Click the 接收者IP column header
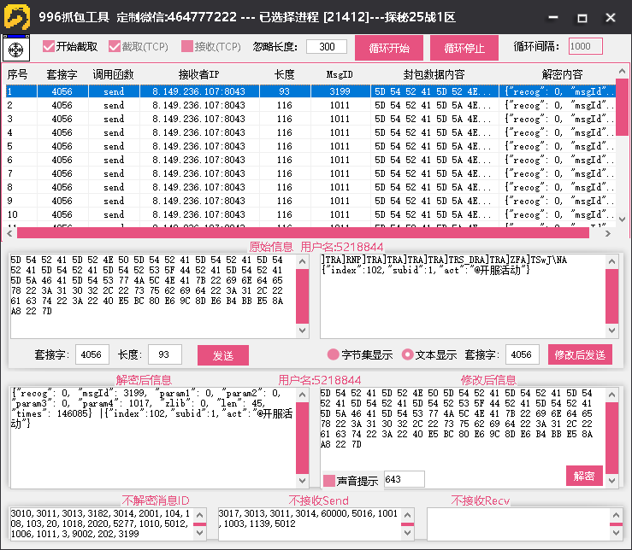 (198, 75)
